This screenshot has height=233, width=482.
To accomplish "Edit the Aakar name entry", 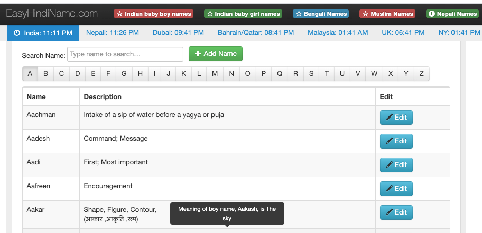I will pyautogui.click(x=396, y=212).
